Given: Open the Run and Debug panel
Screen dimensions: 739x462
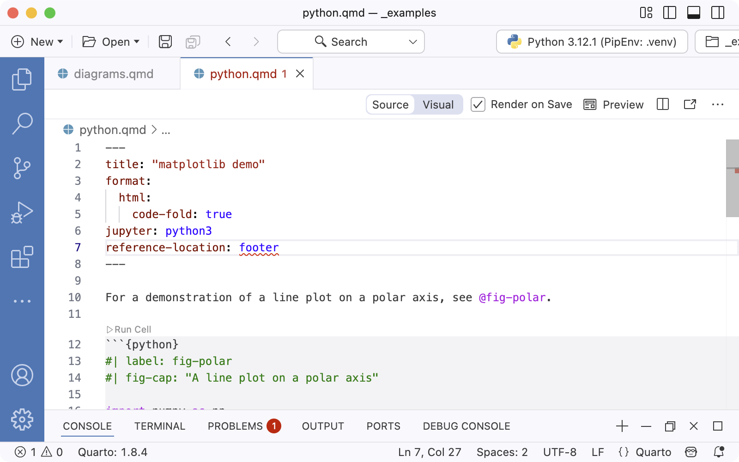Looking at the screenshot, I should coord(22,212).
